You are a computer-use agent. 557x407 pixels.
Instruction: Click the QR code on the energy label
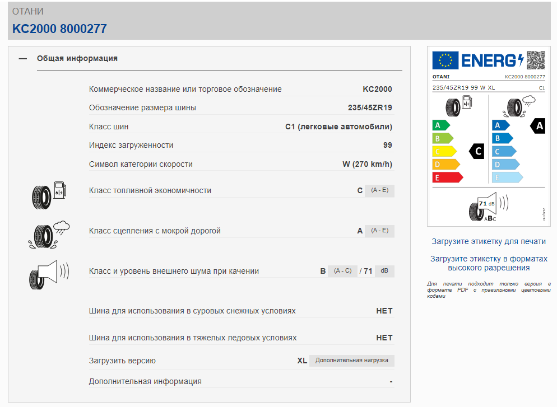click(536, 60)
